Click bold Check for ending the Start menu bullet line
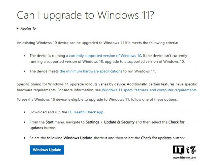 tap(176, 122)
